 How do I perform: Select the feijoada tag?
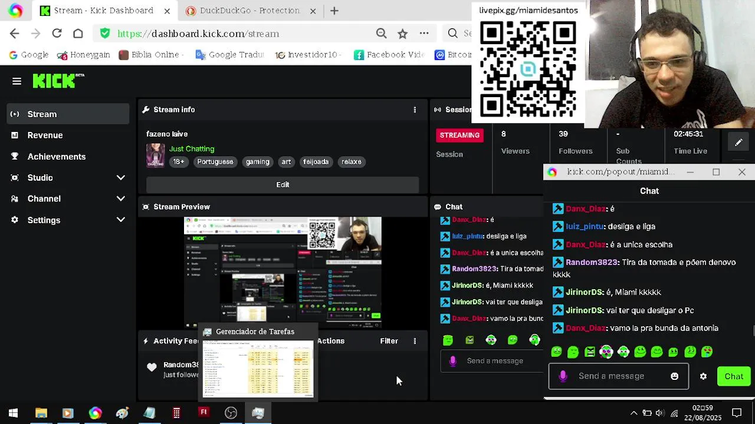coord(316,162)
